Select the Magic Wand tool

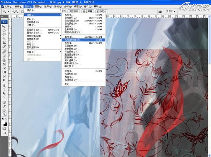click(x=4, y=39)
